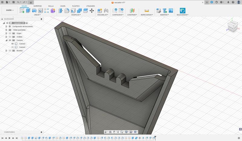Switch to the SUPERFICIE tab
The width and height of the screenshot is (242, 141).
coord(38,6)
